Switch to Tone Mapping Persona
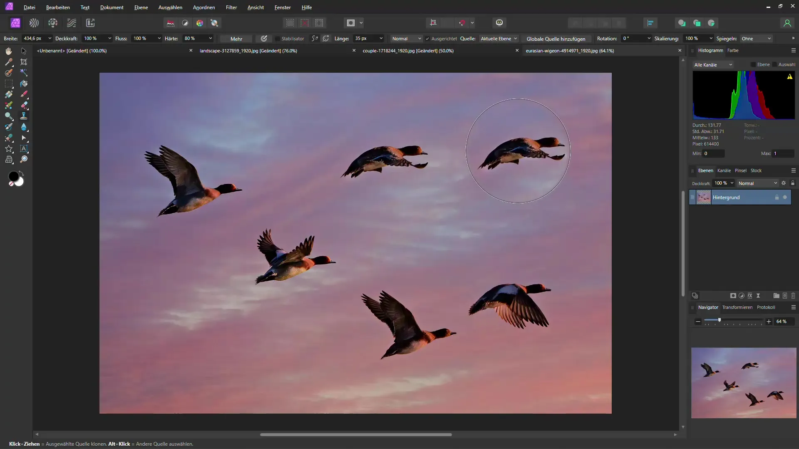The height and width of the screenshot is (449, 799). [72, 23]
